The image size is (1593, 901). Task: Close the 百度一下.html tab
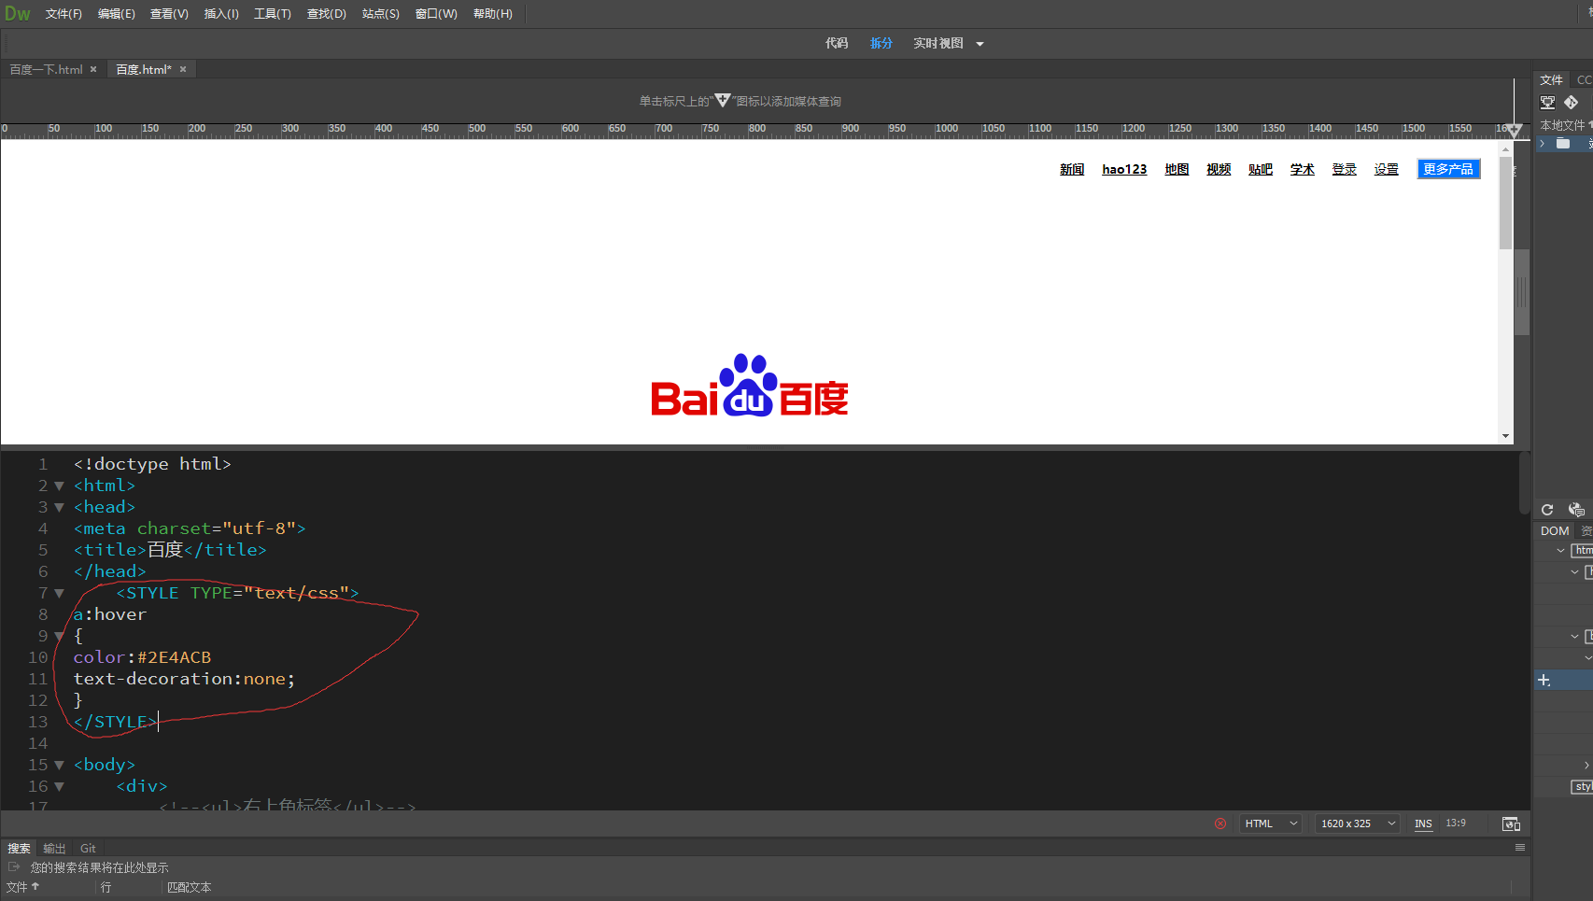point(93,69)
